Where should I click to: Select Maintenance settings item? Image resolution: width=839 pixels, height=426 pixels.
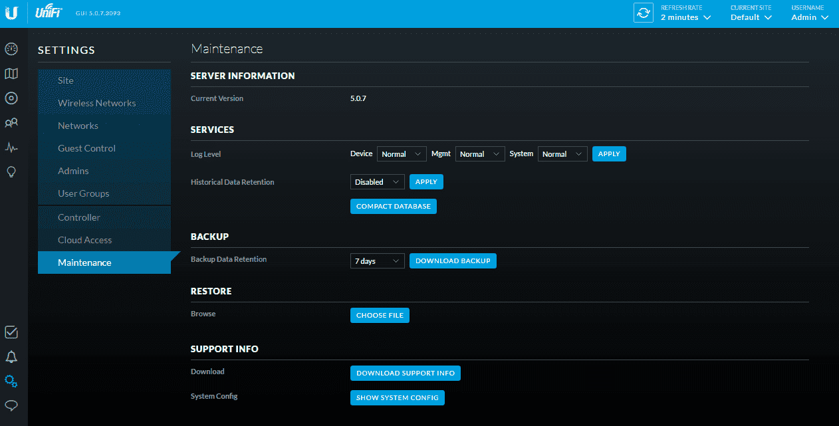coord(104,263)
